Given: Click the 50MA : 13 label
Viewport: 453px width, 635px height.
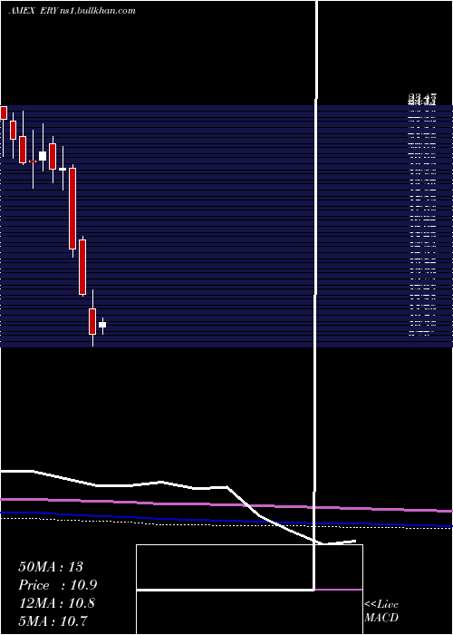Looking at the screenshot, I should [x=51, y=567].
